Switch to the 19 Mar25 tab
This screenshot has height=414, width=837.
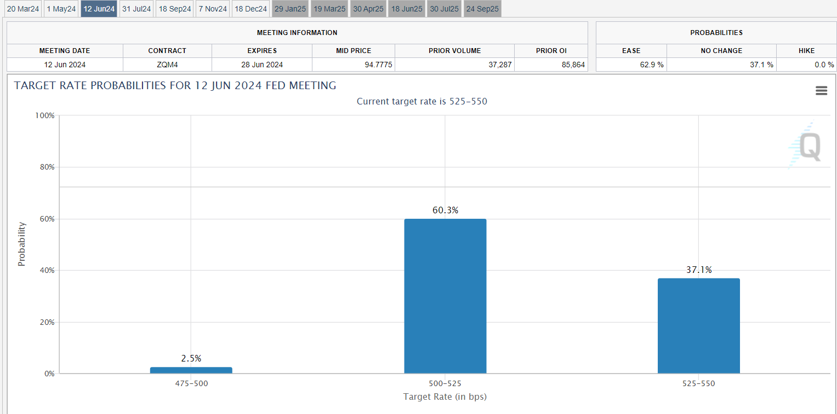[329, 9]
